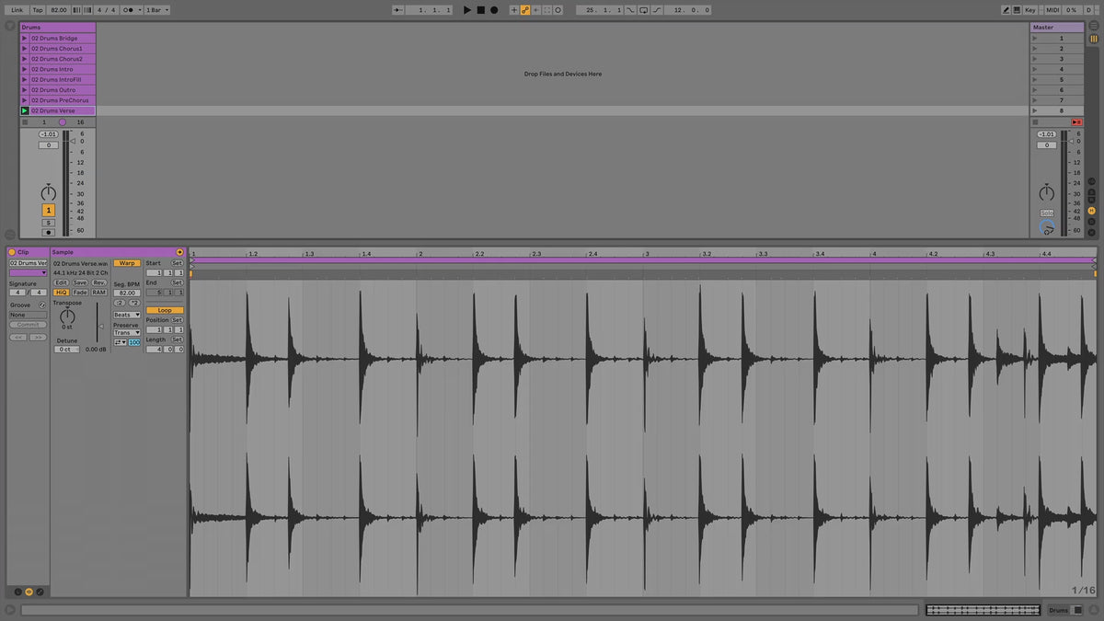Click the transport Stop button

click(480, 10)
